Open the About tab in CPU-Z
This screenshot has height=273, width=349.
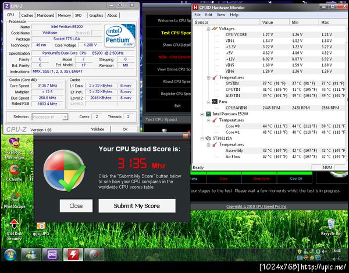click(112, 15)
